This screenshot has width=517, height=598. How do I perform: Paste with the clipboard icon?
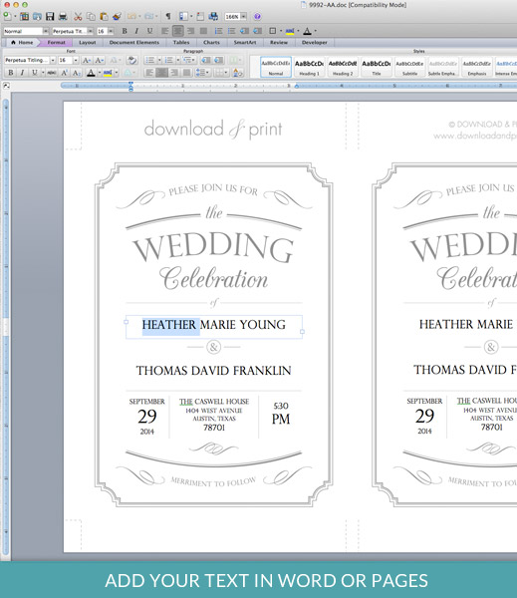(x=104, y=16)
